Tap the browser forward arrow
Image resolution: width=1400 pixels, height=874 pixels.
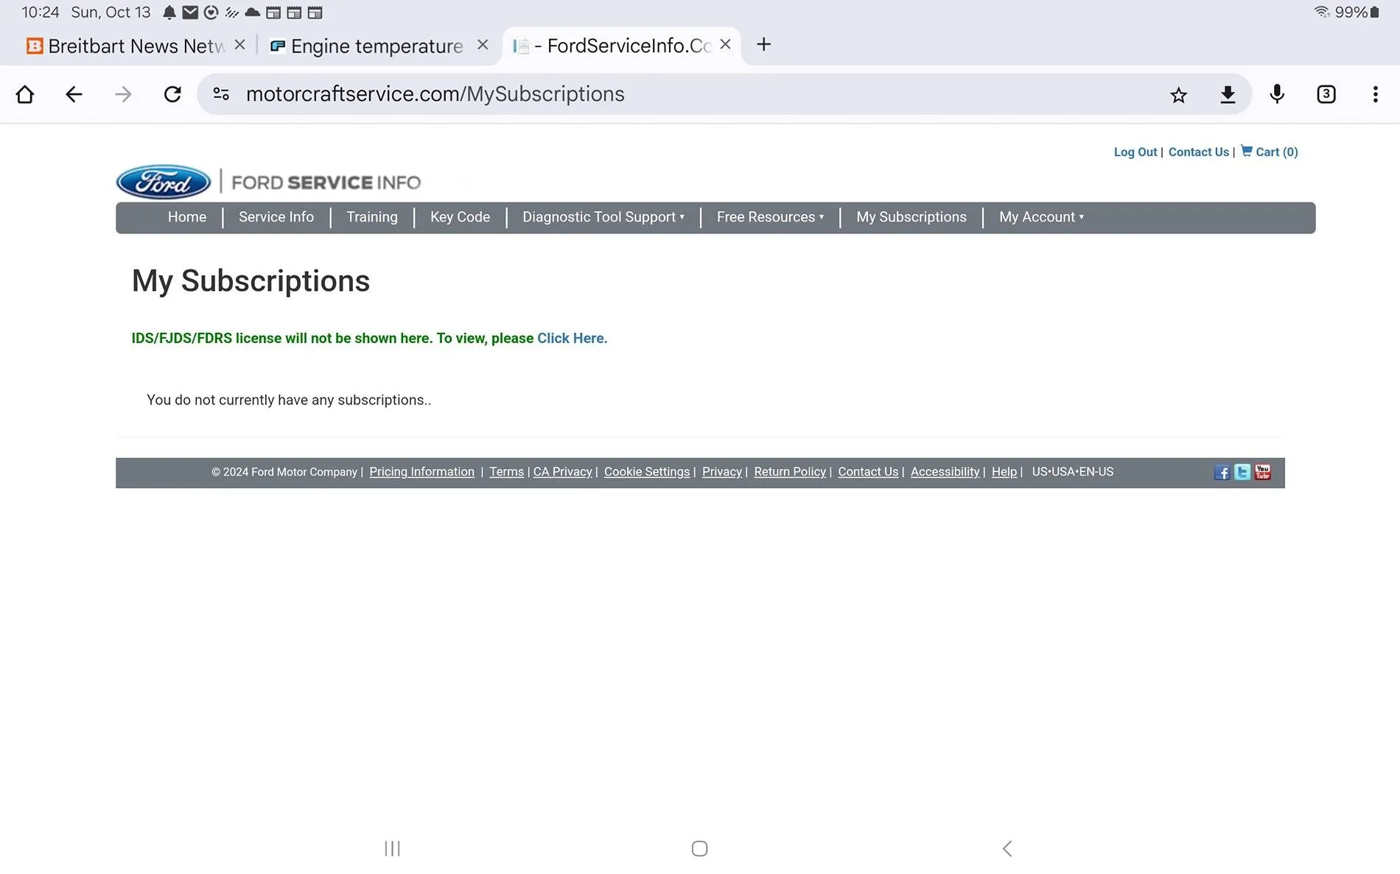(x=123, y=94)
